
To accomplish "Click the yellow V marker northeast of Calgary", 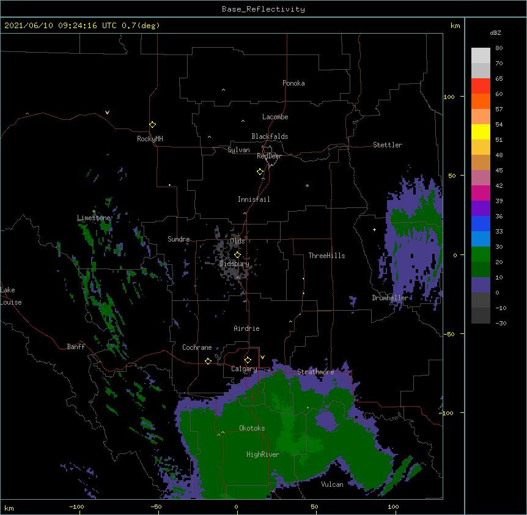I will (x=262, y=357).
